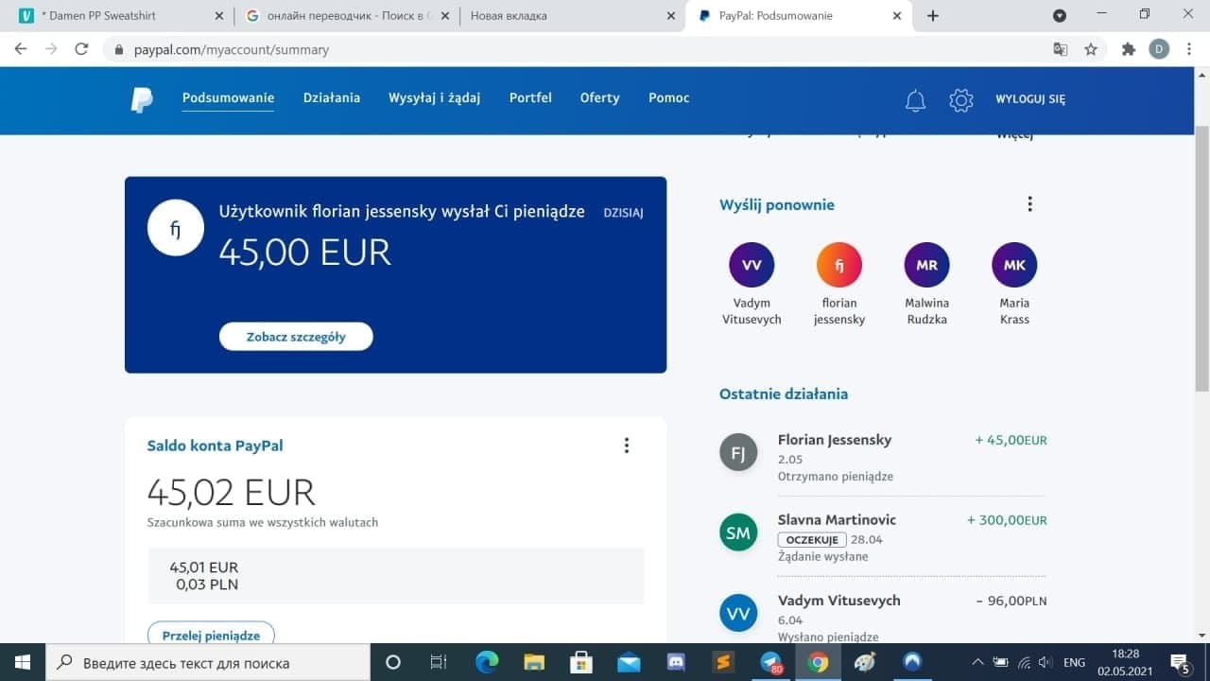The image size is (1210, 681).
Task: Switch to the онлайн переводчик Google tab
Action: 345,16
